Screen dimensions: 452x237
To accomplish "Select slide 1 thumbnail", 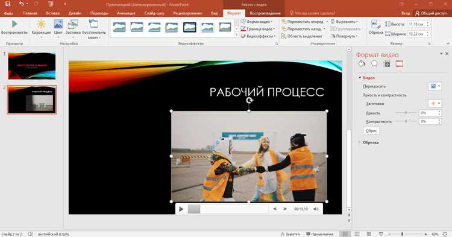I will pos(32,66).
